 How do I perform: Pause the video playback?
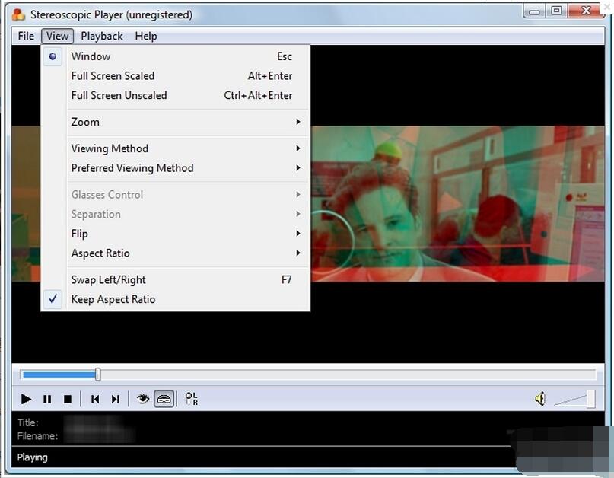click(x=47, y=399)
